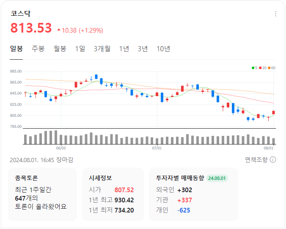286x229 pixels.
Task: Click the 1년 최저 734.20 value
Action: tap(124, 210)
